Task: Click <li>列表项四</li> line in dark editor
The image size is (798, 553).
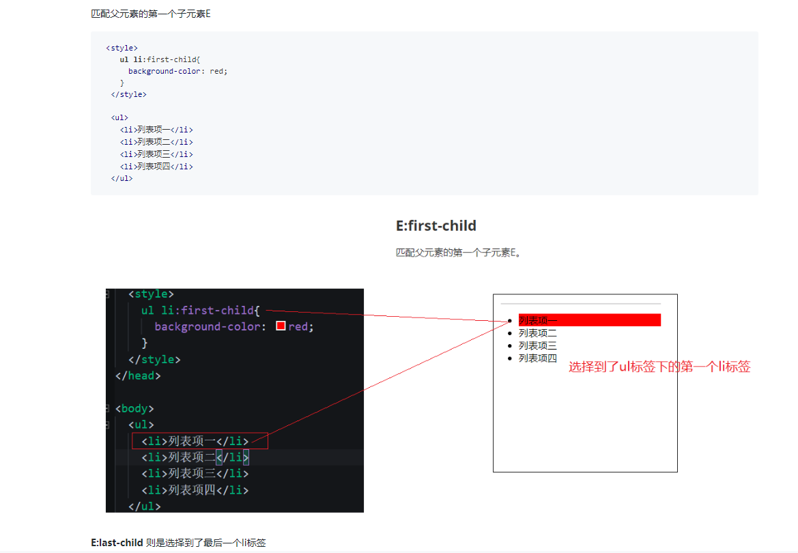Action: (x=195, y=490)
